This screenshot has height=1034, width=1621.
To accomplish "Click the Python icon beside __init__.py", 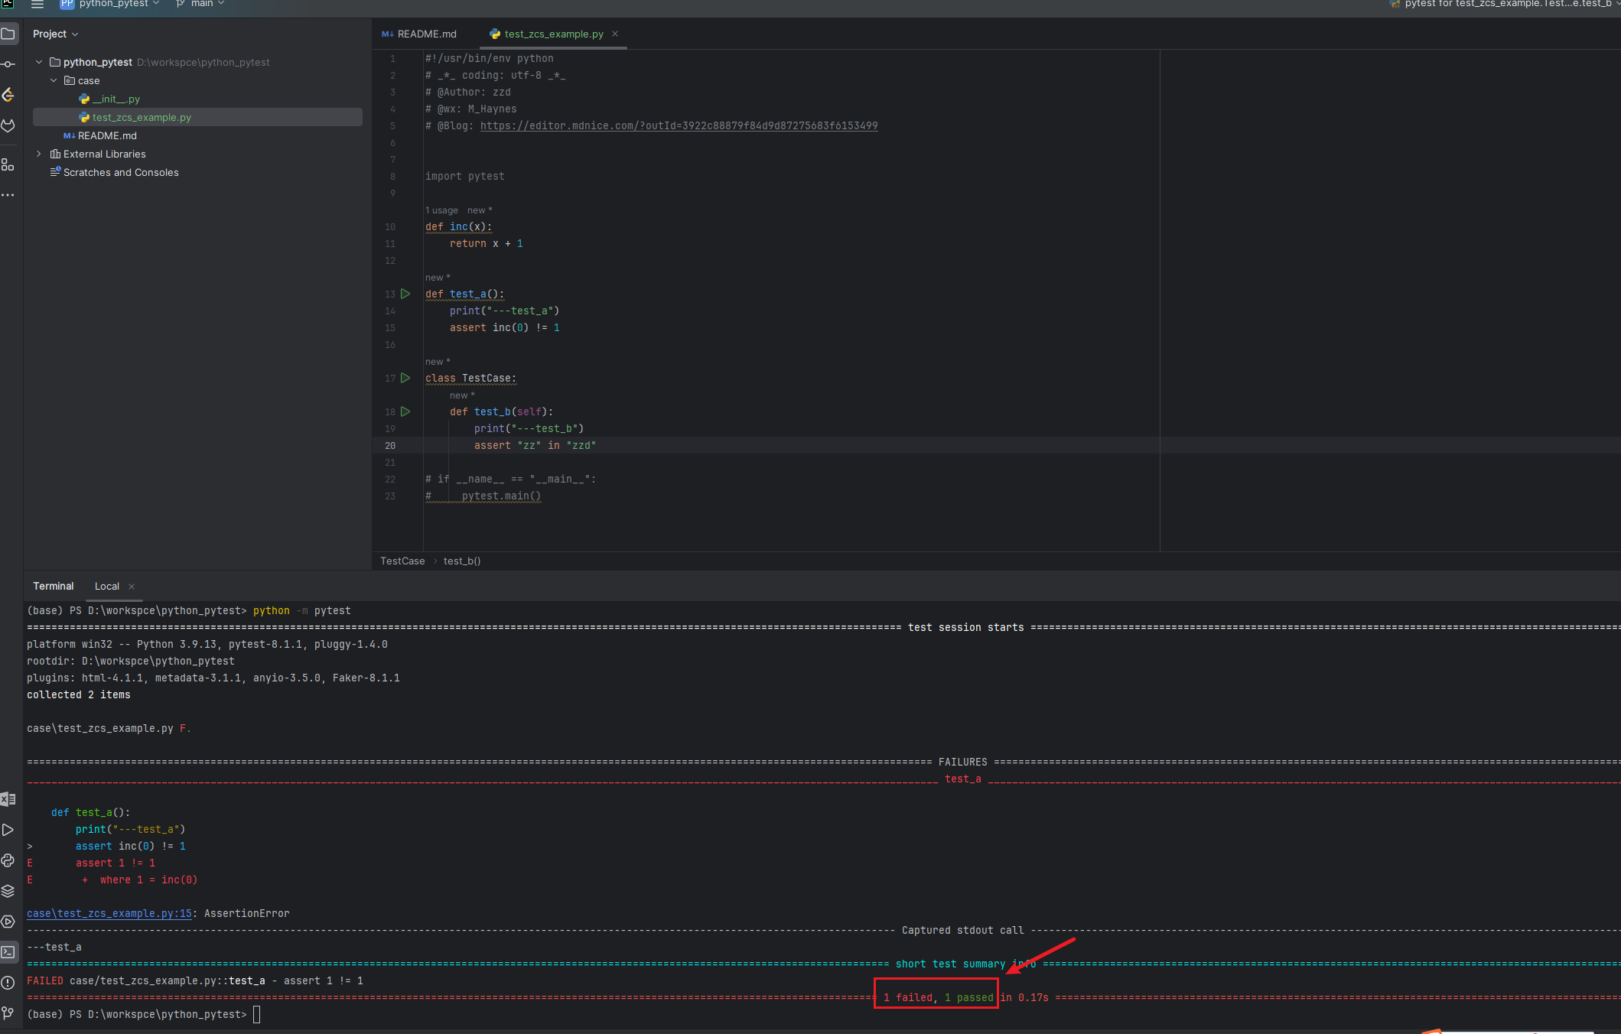I will point(84,99).
